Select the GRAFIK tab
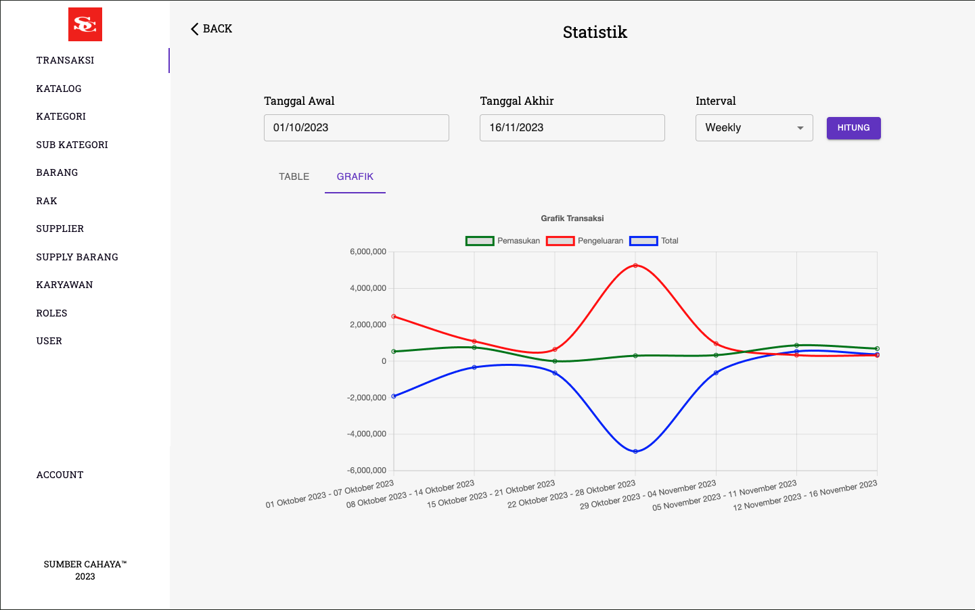 355,177
